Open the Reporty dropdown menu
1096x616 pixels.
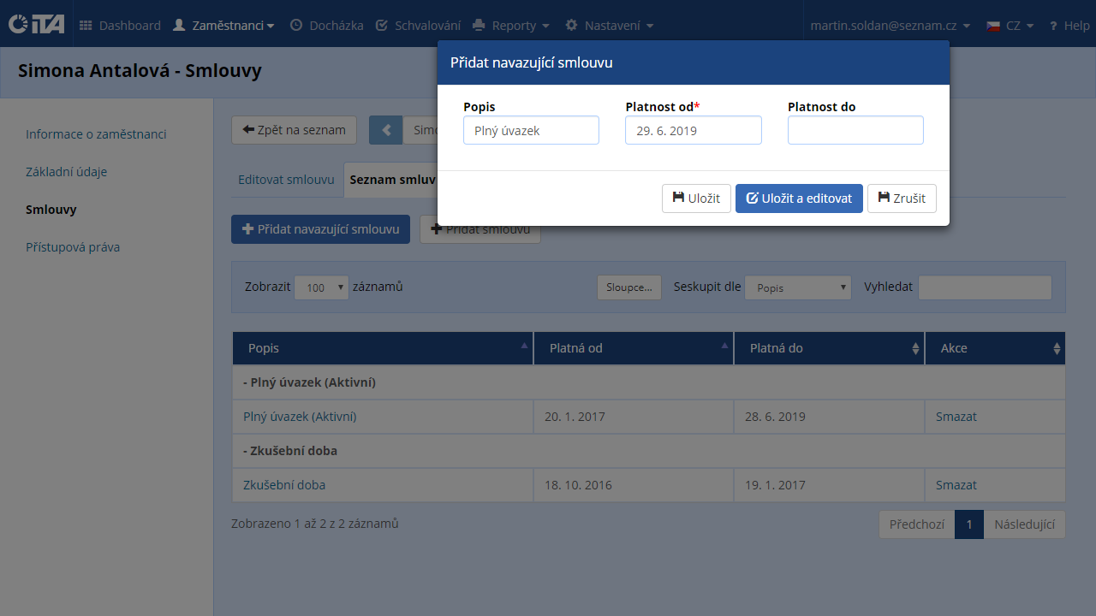[511, 26]
